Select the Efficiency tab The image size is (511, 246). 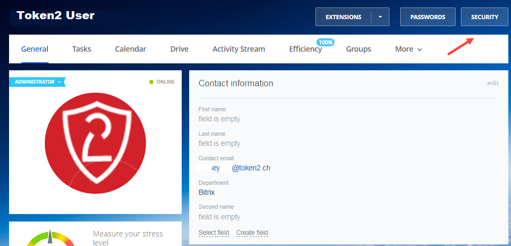coord(305,49)
